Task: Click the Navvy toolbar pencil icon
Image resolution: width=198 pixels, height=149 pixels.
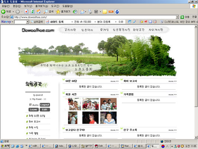Action: click(134, 22)
